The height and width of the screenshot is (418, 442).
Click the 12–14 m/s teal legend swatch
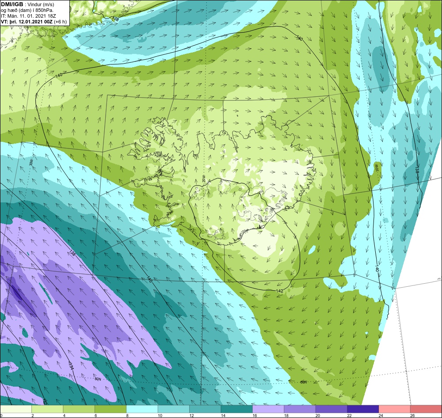coord(205,409)
